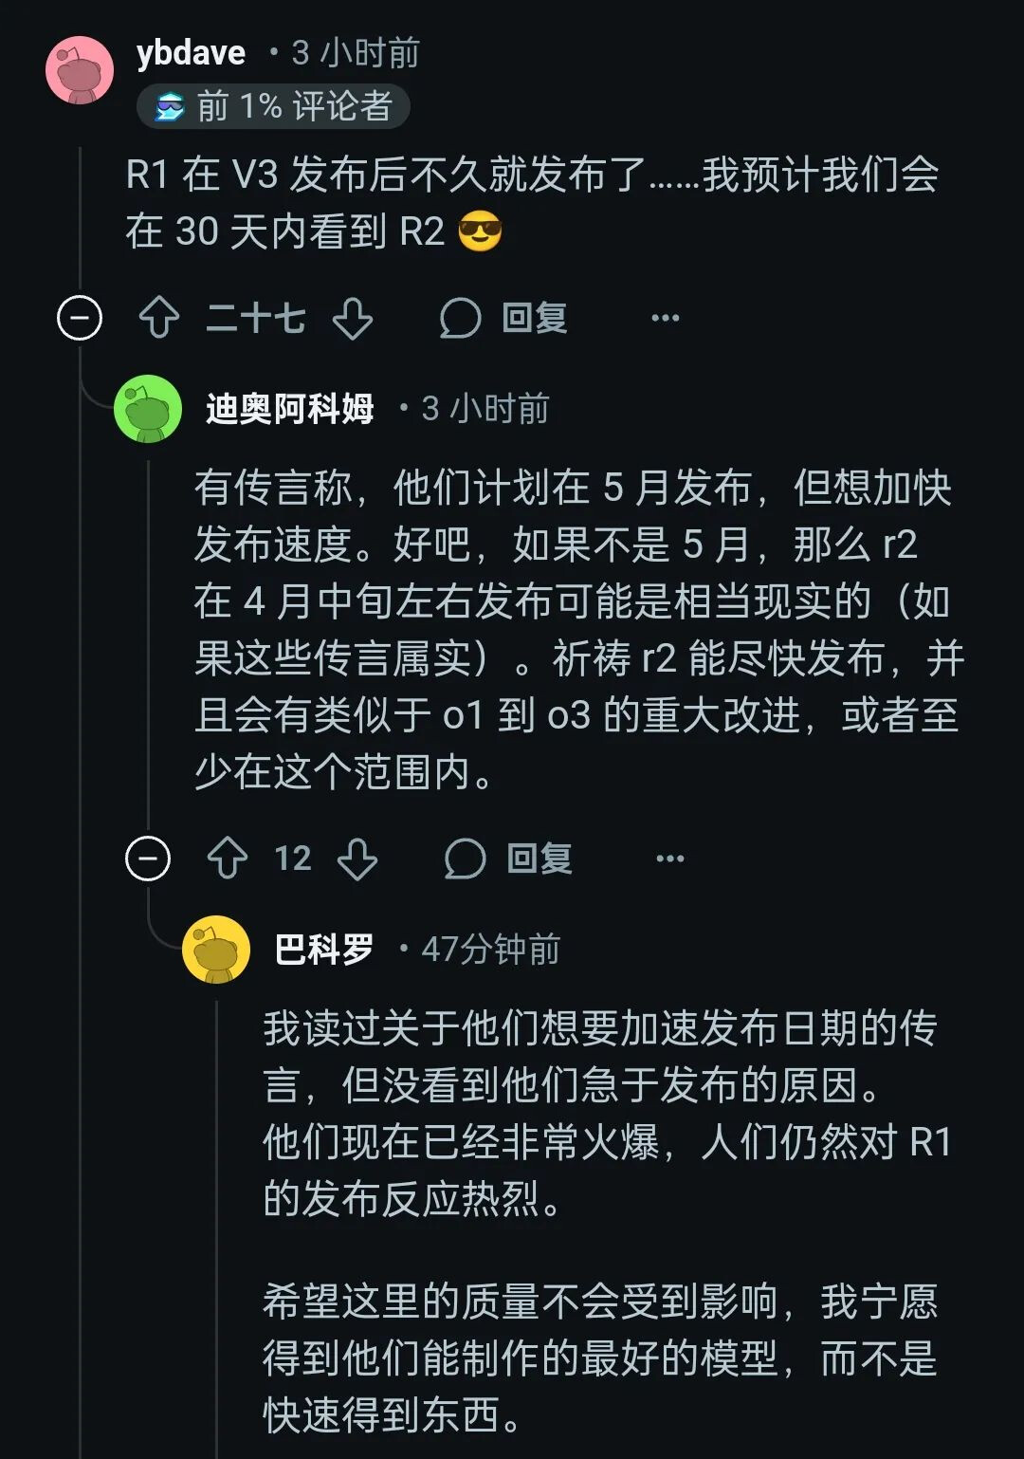Click the 迪奥阿科姆 username
The width and height of the screenshot is (1024, 1459).
[x=289, y=409]
